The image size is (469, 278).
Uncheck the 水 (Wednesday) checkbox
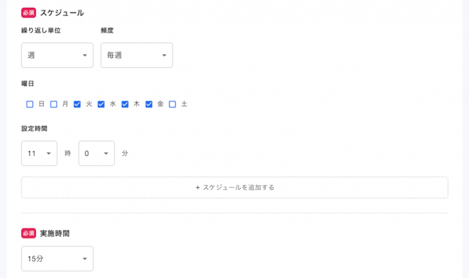tap(101, 104)
